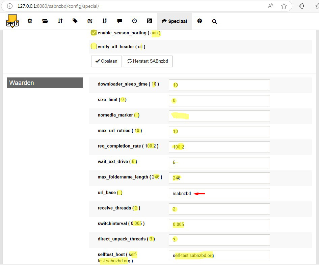Open RSS feed config icon
This screenshot has width=319, height=265.
[x=149, y=21]
